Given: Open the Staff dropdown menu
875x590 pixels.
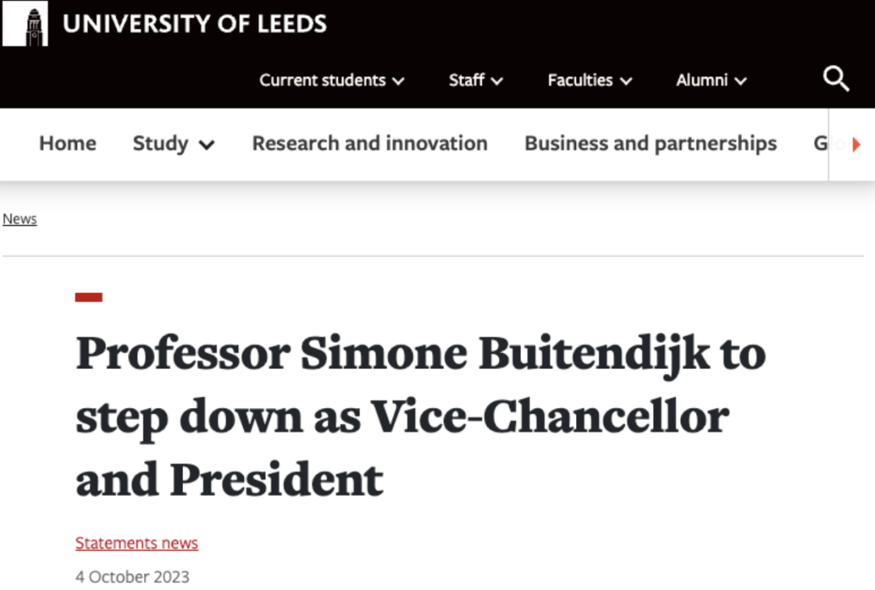Looking at the screenshot, I should (x=476, y=80).
